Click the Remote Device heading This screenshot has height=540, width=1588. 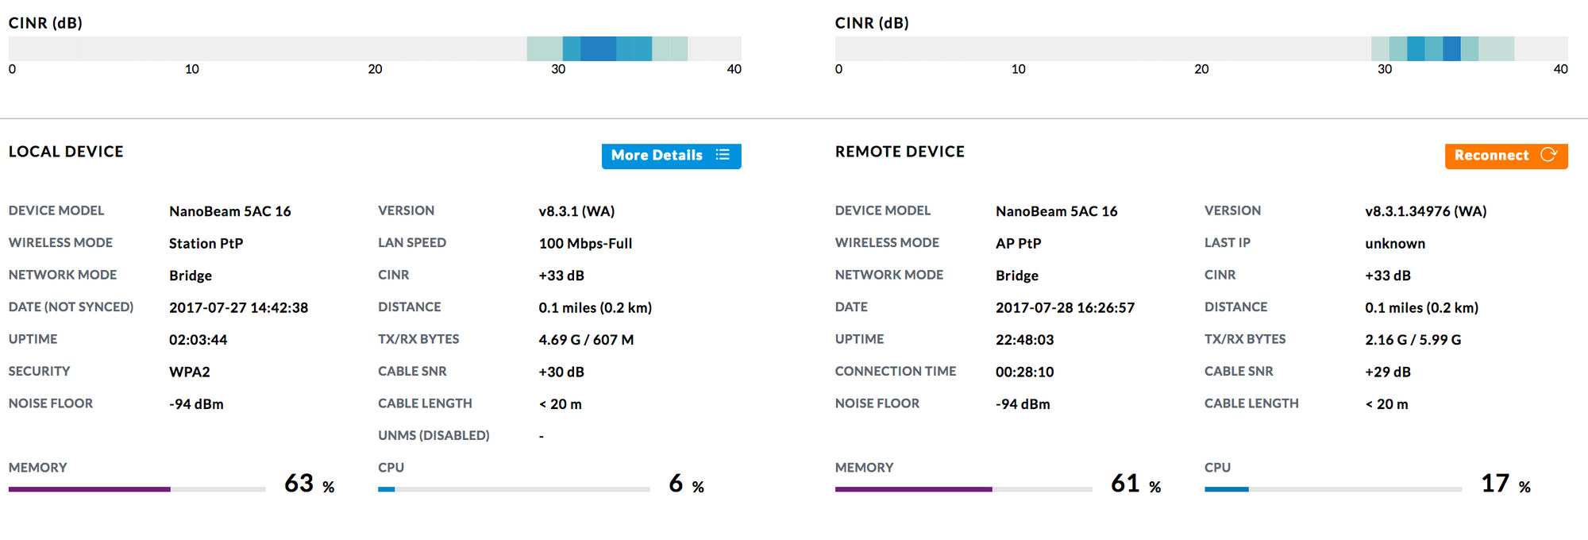(900, 152)
